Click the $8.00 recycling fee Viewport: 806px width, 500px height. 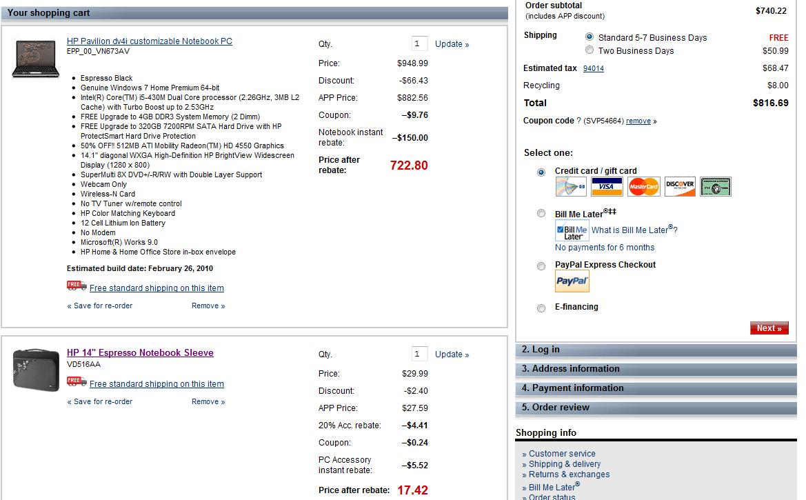coord(778,86)
